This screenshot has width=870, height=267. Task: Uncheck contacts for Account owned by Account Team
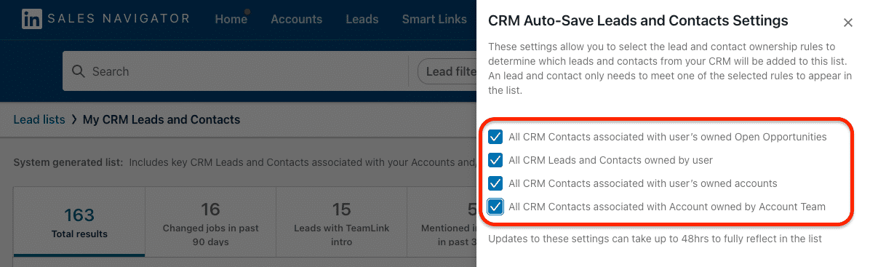point(495,207)
